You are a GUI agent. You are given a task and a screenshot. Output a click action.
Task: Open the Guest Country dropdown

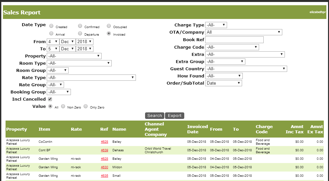click(246, 69)
